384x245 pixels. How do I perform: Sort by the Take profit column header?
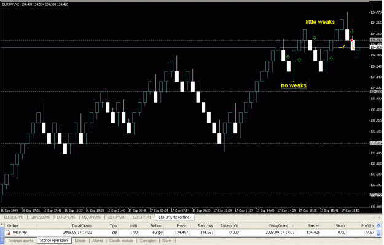(x=229, y=226)
